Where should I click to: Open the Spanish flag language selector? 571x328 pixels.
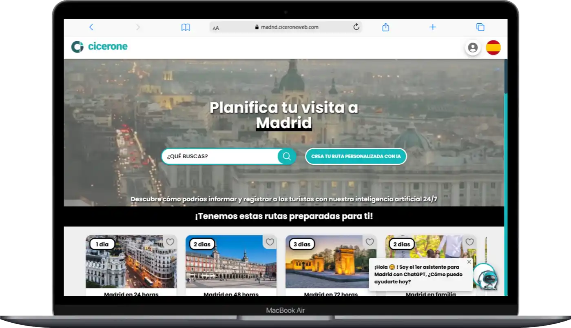point(494,47)
